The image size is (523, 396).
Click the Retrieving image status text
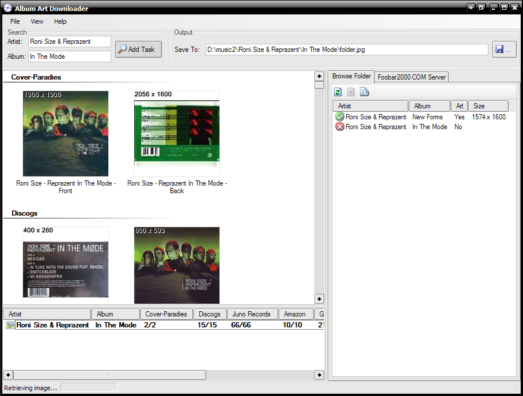(31, 388)
